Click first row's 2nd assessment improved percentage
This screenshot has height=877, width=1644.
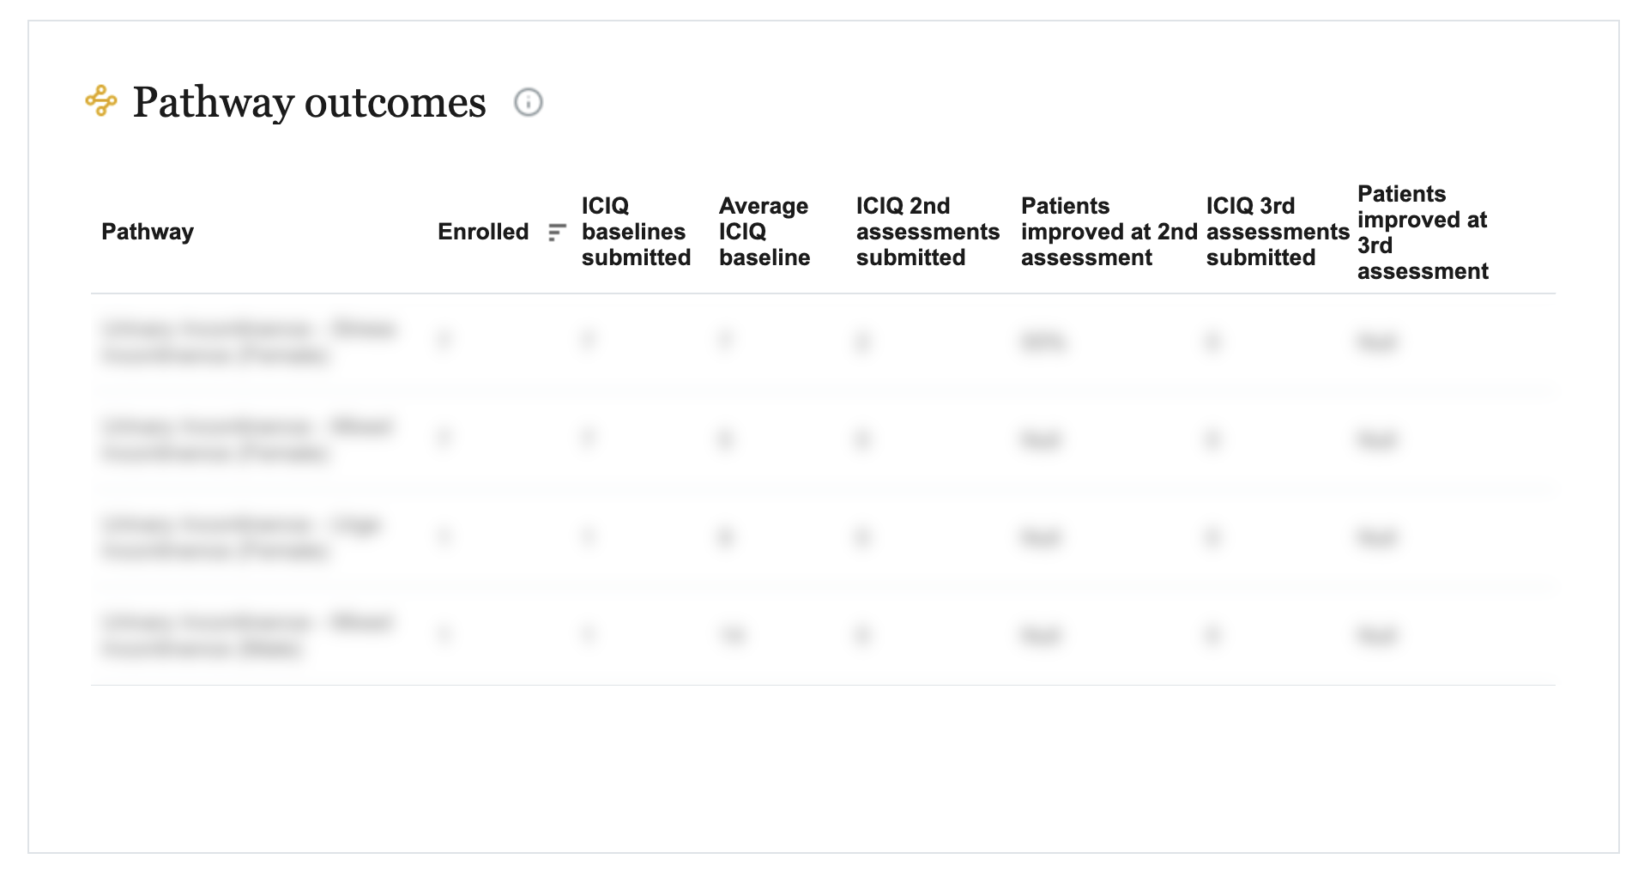(x=1043, y=342)
